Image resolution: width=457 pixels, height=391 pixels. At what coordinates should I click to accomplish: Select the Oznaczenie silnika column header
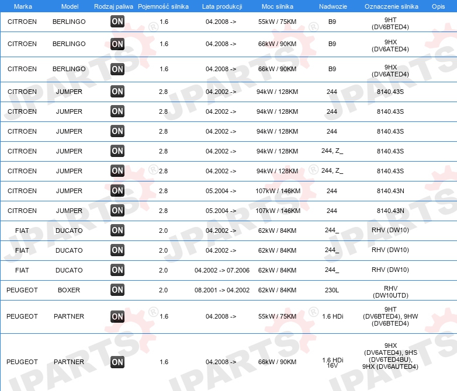coord(391,6)
